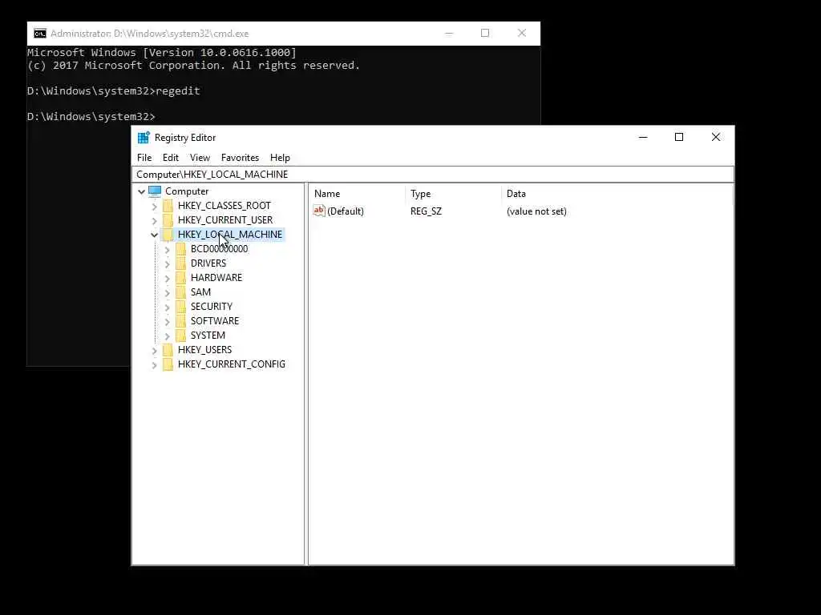Image resolution: width=821 pixels, height=615 pixels.
Task: Close the Registry Editor window
Action: tap(716, 137)
